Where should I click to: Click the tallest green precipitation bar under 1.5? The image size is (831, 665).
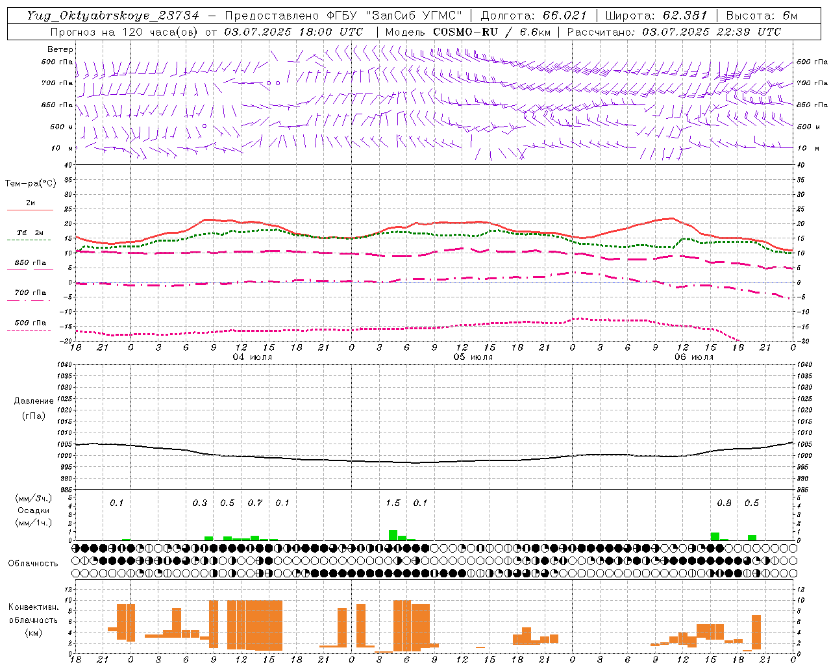coord(393,535)
